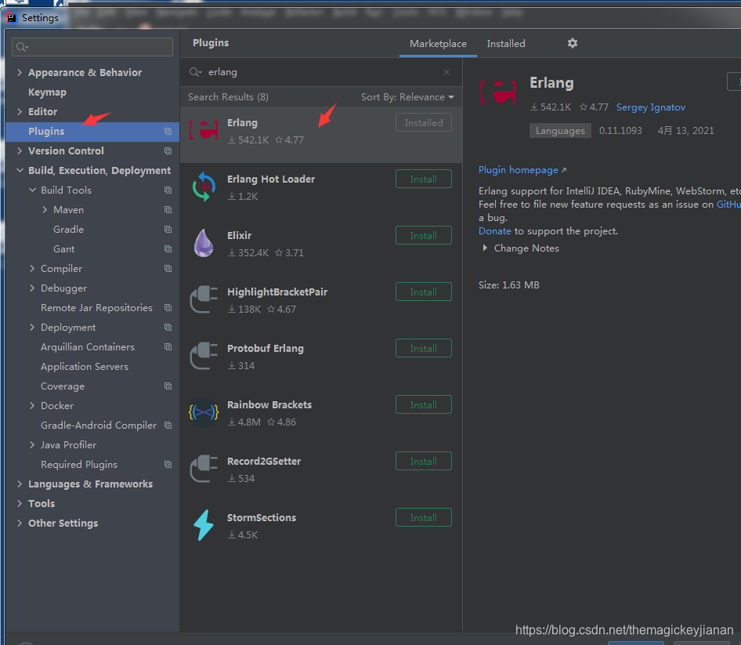The width and height of the screenshot is (741, 645).
Task: Expand the Version Control node
Action: coord(20,150)
